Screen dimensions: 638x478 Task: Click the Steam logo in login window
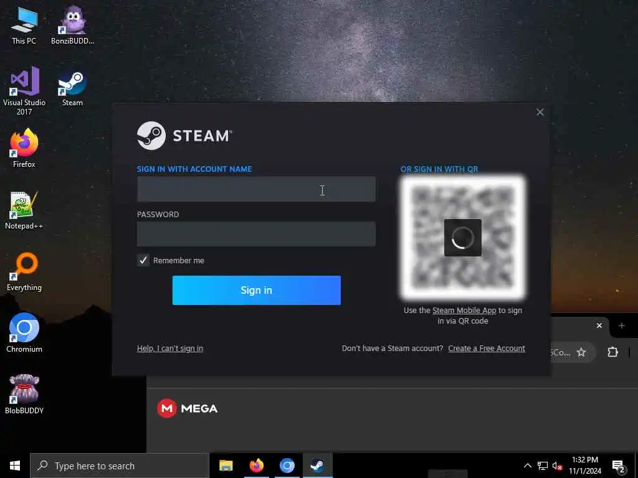pyautogui.click(x=184, y=136)
